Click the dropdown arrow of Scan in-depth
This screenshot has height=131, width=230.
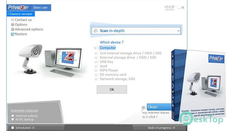coord(178,31)
